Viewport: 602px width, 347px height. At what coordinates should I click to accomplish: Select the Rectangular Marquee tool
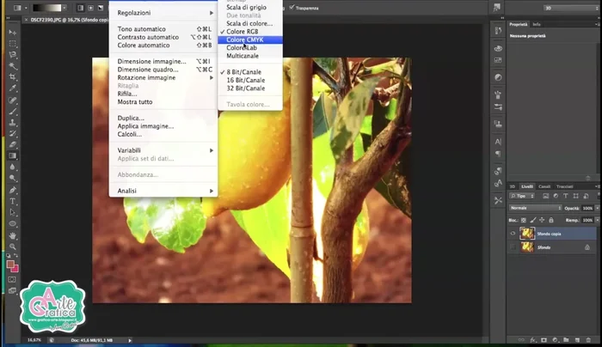pyautogui.click(x=13, y=43)
